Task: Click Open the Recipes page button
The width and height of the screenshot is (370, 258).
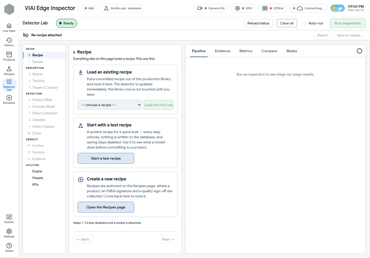Action: coord(106,207)
